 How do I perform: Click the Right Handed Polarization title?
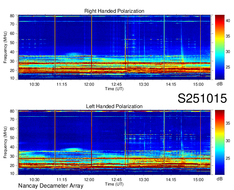tap(114, 11)
